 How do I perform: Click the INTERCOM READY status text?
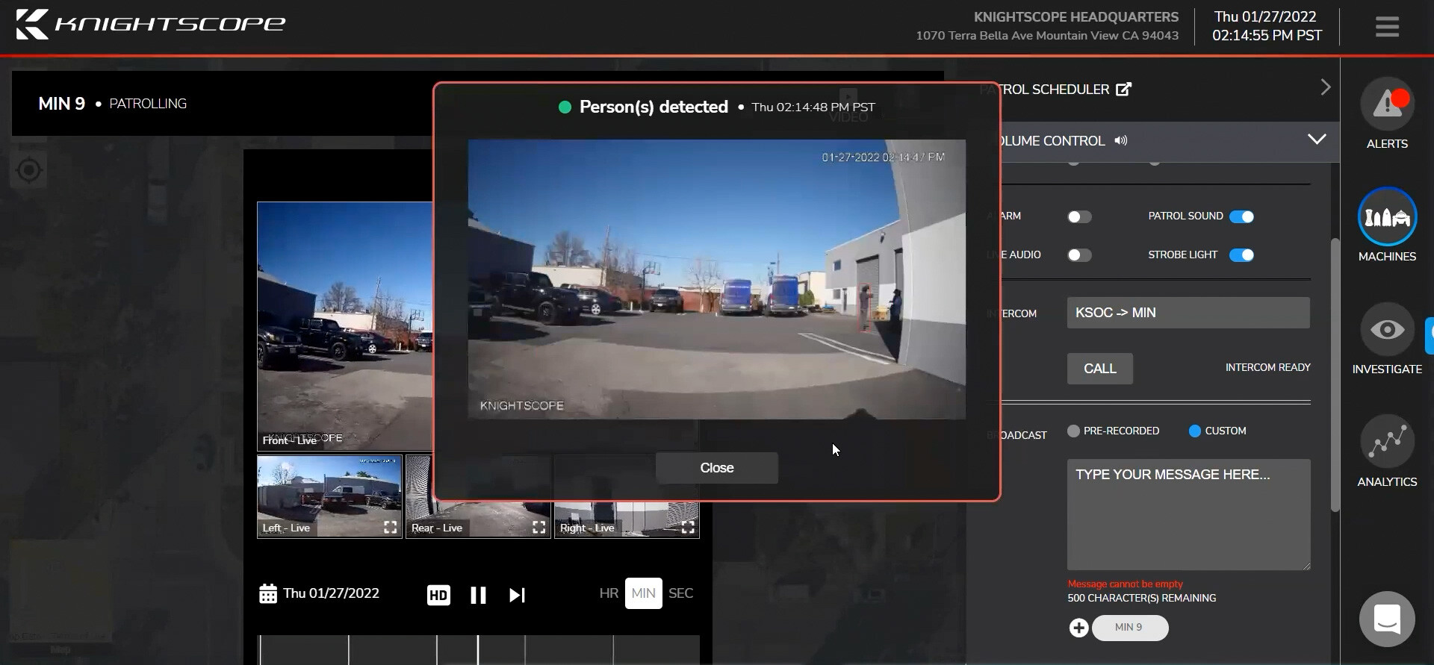(1267, 367)
